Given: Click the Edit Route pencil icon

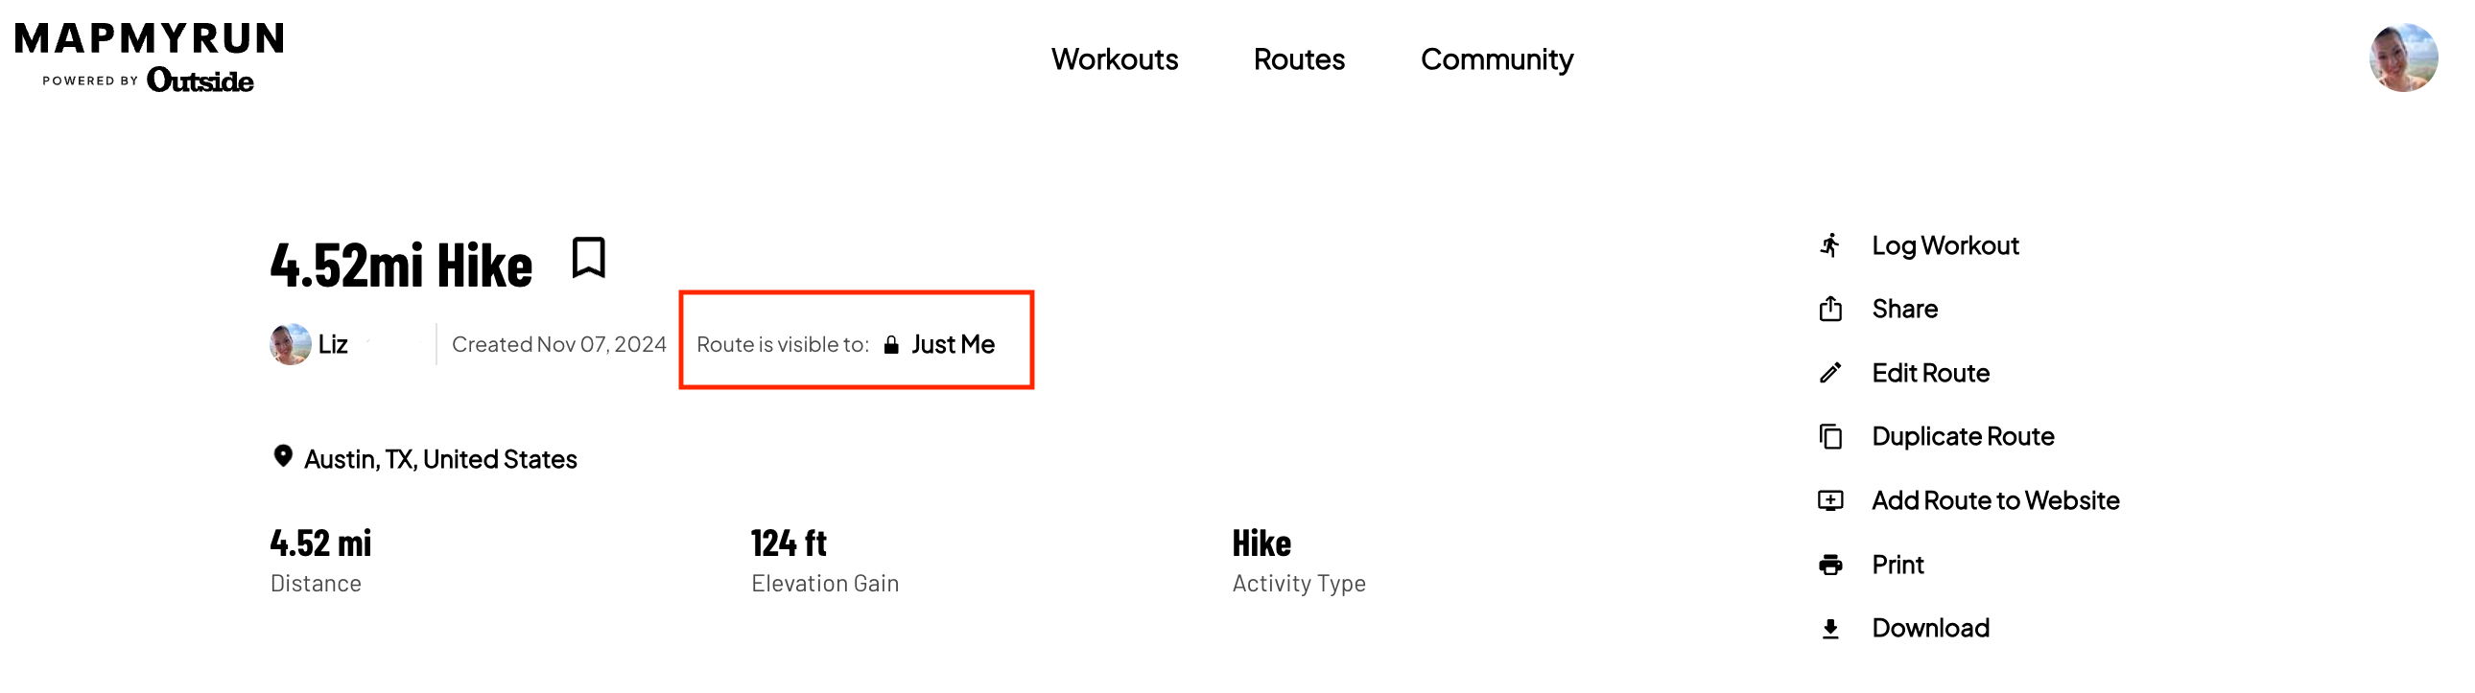Looking at the screenshot, I should 1830,373.
